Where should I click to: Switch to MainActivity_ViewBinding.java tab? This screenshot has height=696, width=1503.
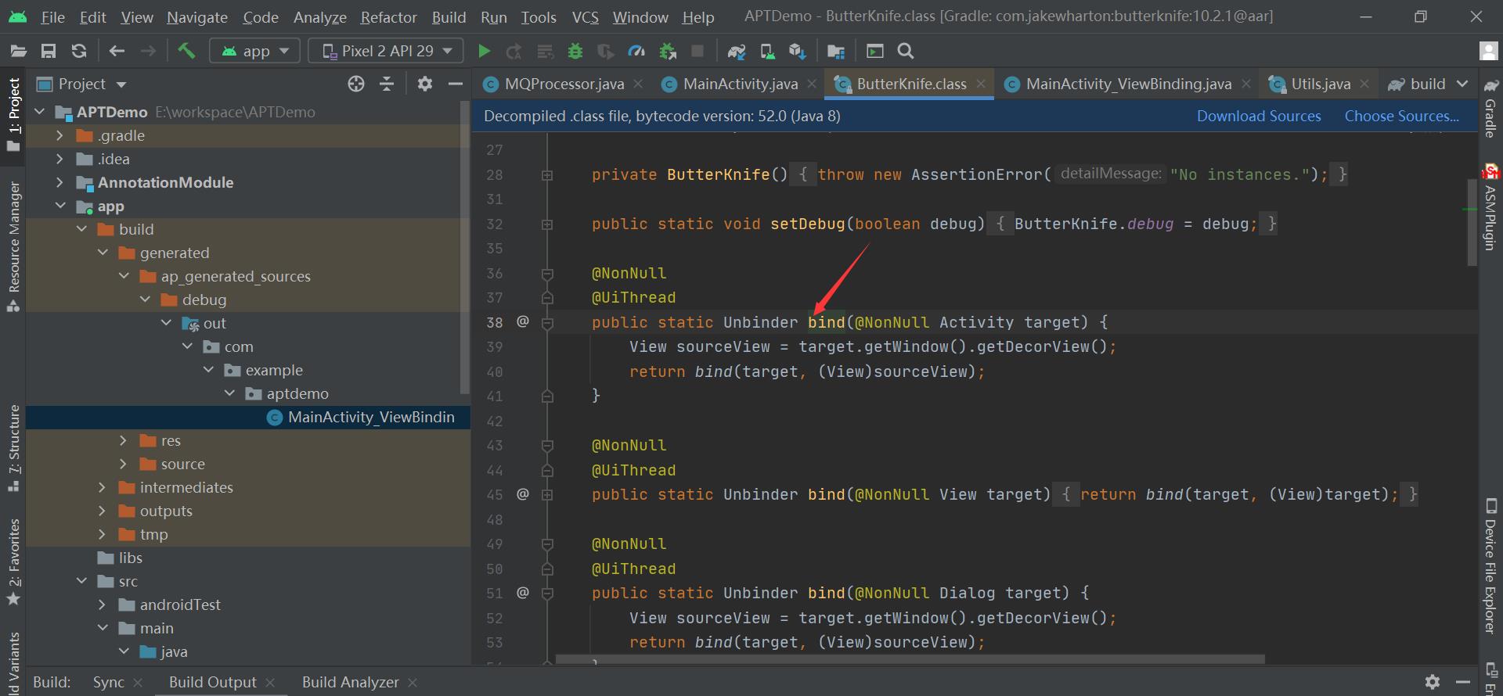click(x=1127, y=84)
